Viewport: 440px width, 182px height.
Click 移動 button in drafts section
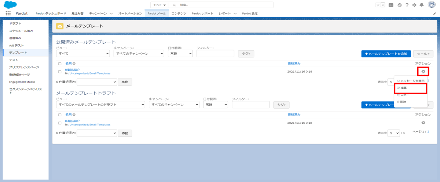tap(125, 133)
